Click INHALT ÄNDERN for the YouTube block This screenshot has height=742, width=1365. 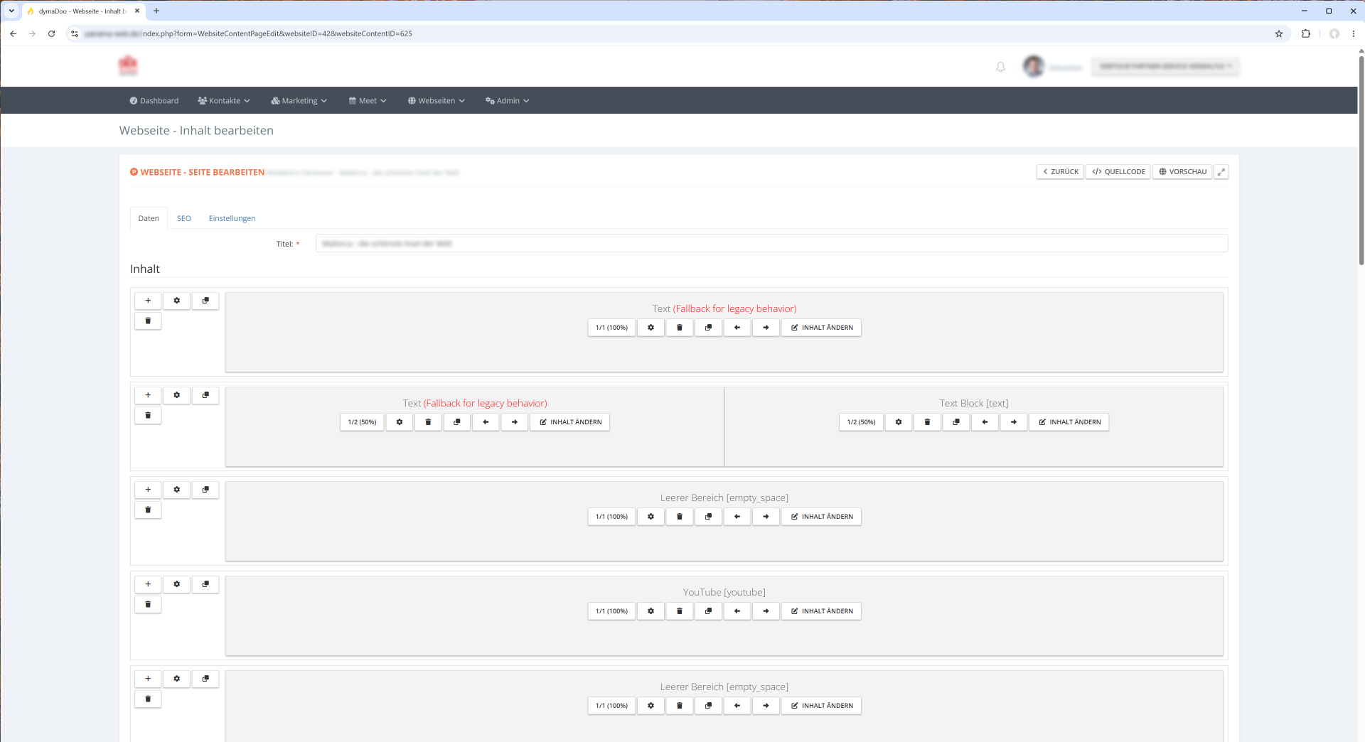pyautogui.click(x=821, y=611)
